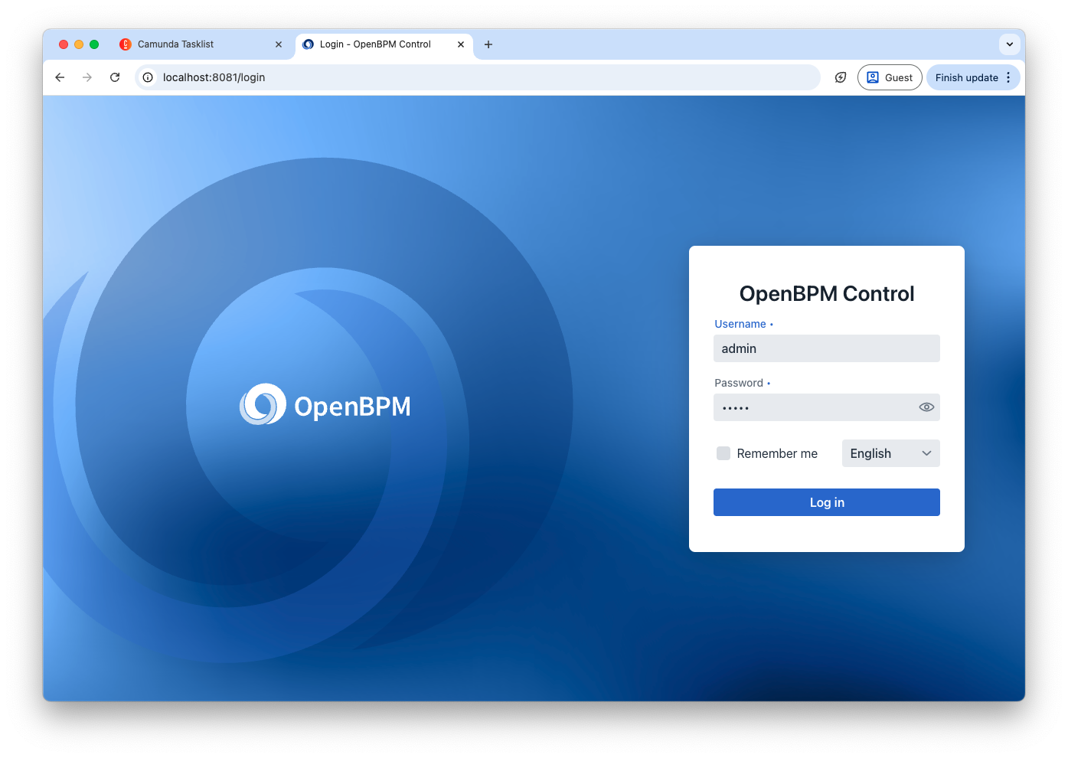
Task: Open Chrome three-dot menu
Action: pyautogui.click(x=1008, y=77)
